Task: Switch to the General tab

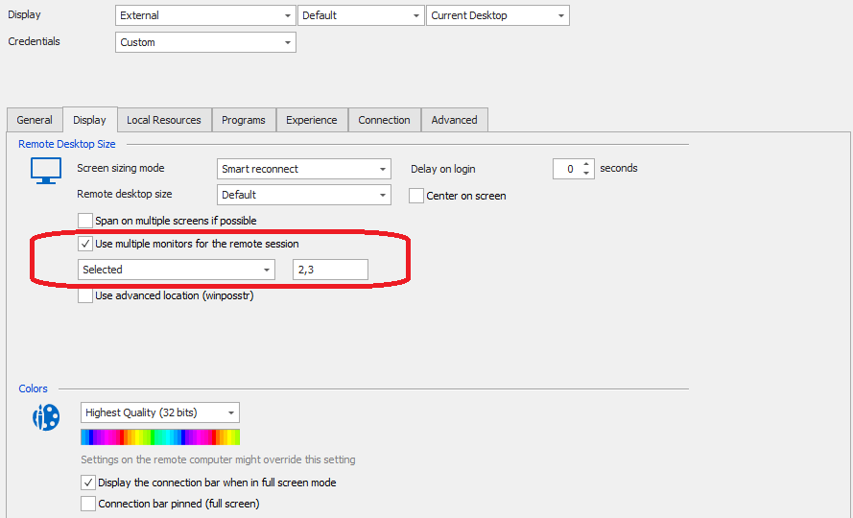Action: [x=35, y=120]
